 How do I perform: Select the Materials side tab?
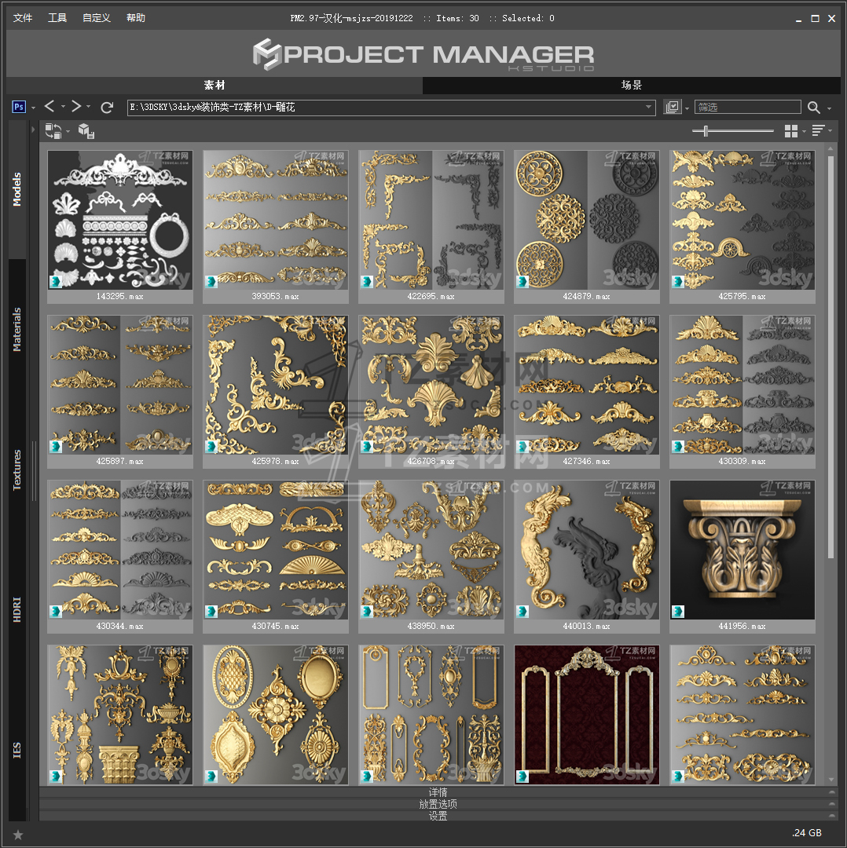[17, 329]
